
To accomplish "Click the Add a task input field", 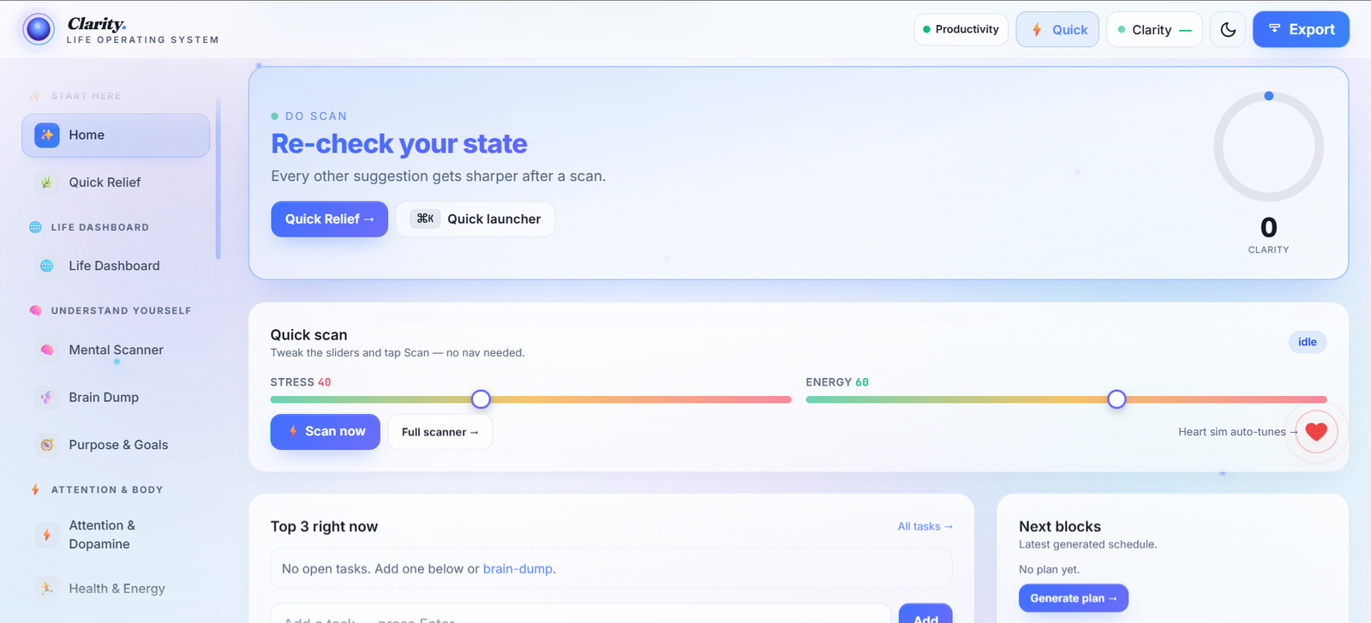I will pos(581,614).
